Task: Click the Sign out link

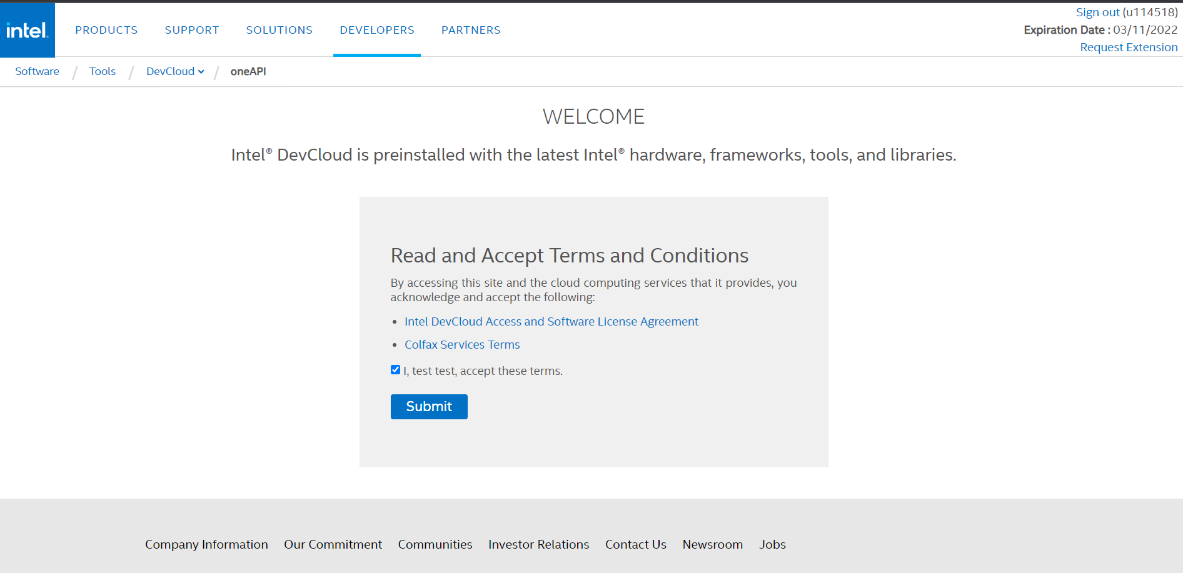Action: point(1097,12)
